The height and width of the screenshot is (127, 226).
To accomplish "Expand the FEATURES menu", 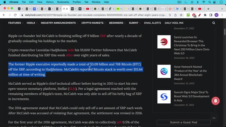I will coord(16,23).
